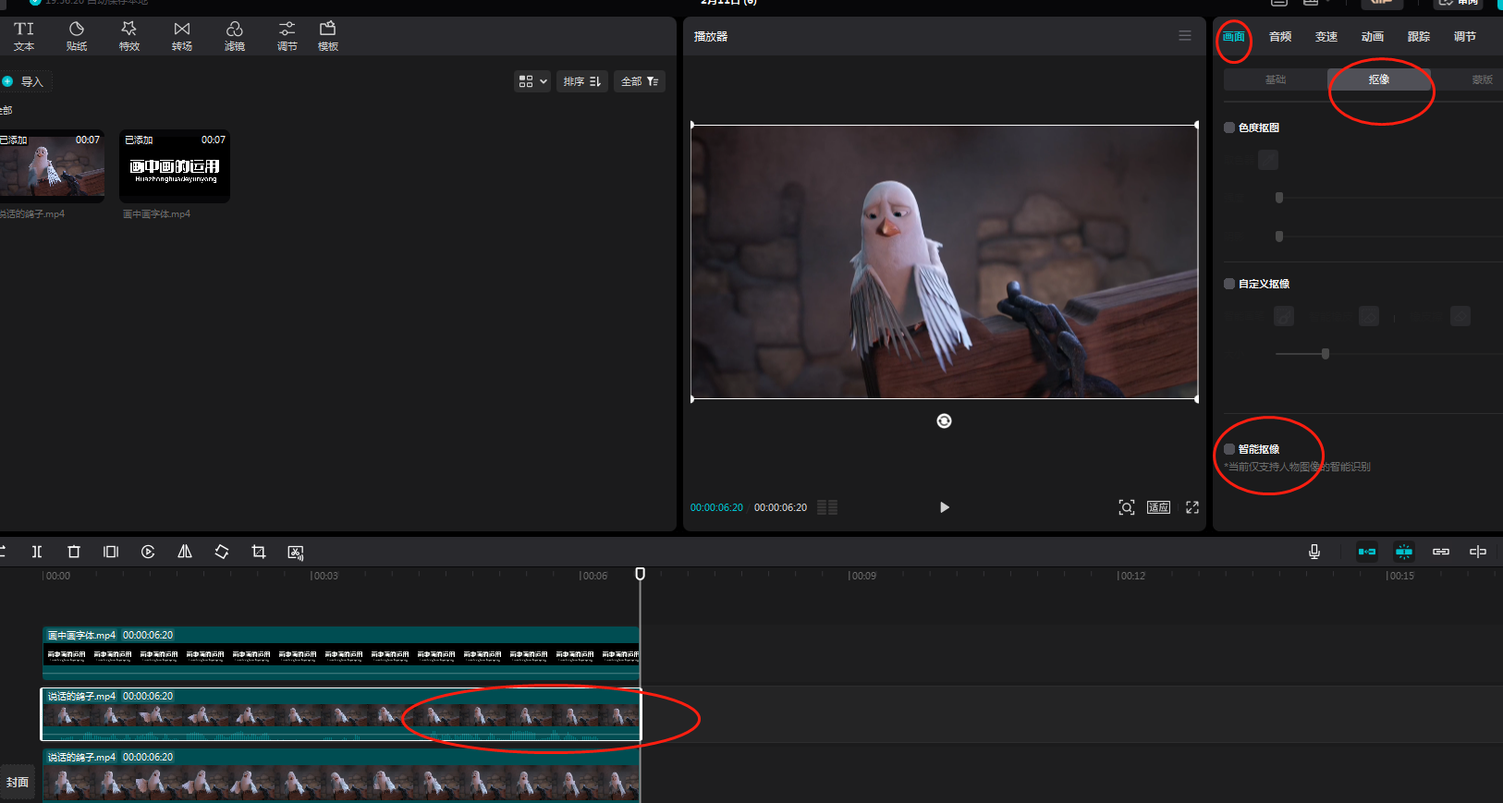1503x803 pixels.
Task: Click the mirror flip tool icon
Action: click(185, 552)
